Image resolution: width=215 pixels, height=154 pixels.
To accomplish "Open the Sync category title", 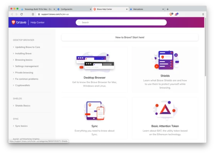I will pyautogui.click(x=94, y=126).
